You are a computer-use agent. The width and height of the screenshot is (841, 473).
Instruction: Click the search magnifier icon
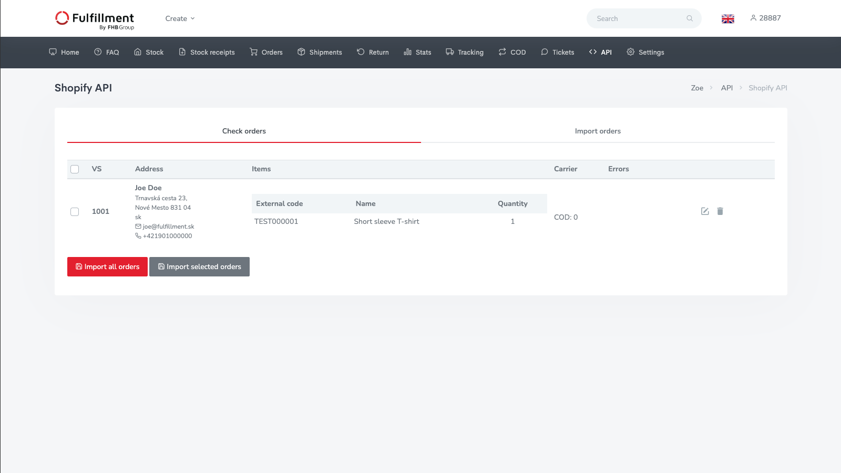click(x=690, y=18)
